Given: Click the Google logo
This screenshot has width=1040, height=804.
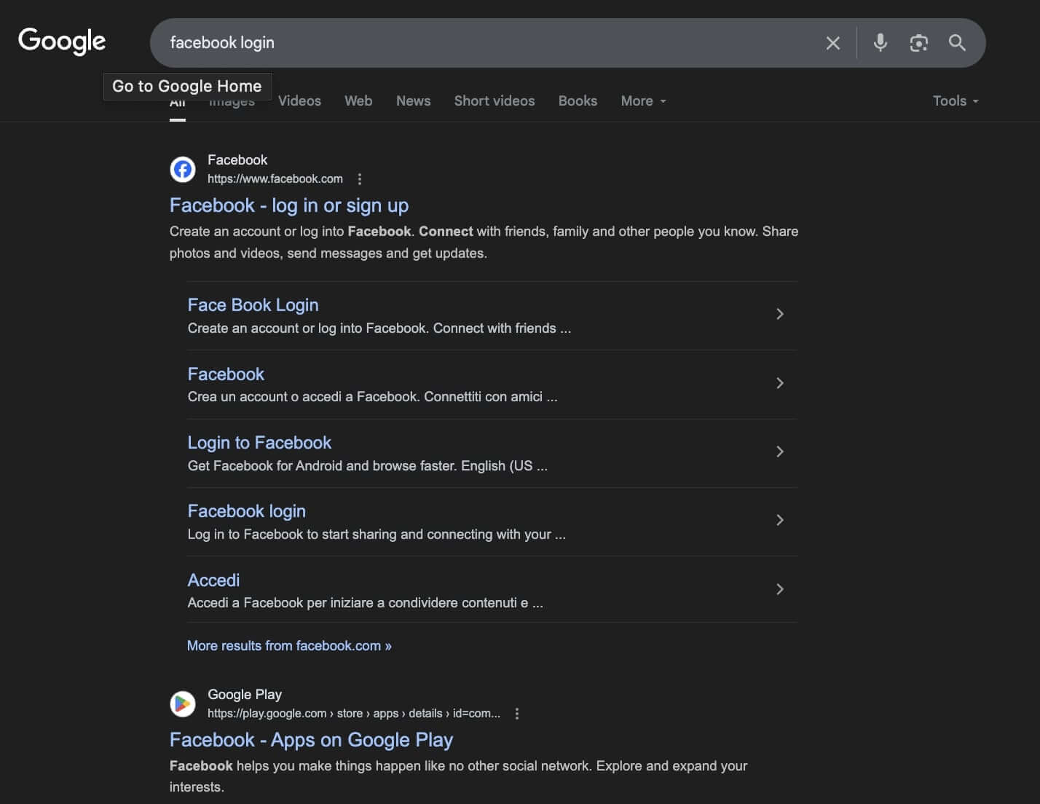Looking at the screenshot, I should (62, 42).
